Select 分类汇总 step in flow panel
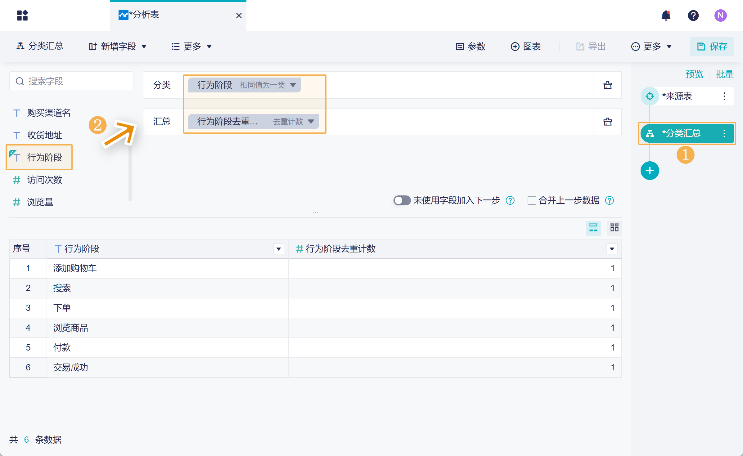This screenshot has width=743, height=456. (681, 133)
